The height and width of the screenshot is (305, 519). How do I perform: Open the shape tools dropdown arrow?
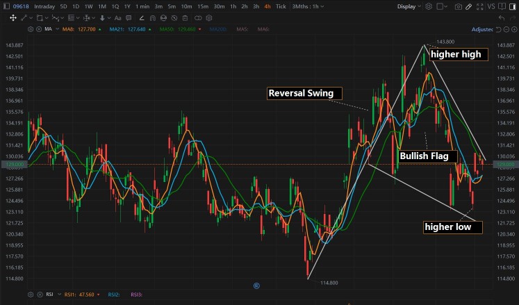47,18
